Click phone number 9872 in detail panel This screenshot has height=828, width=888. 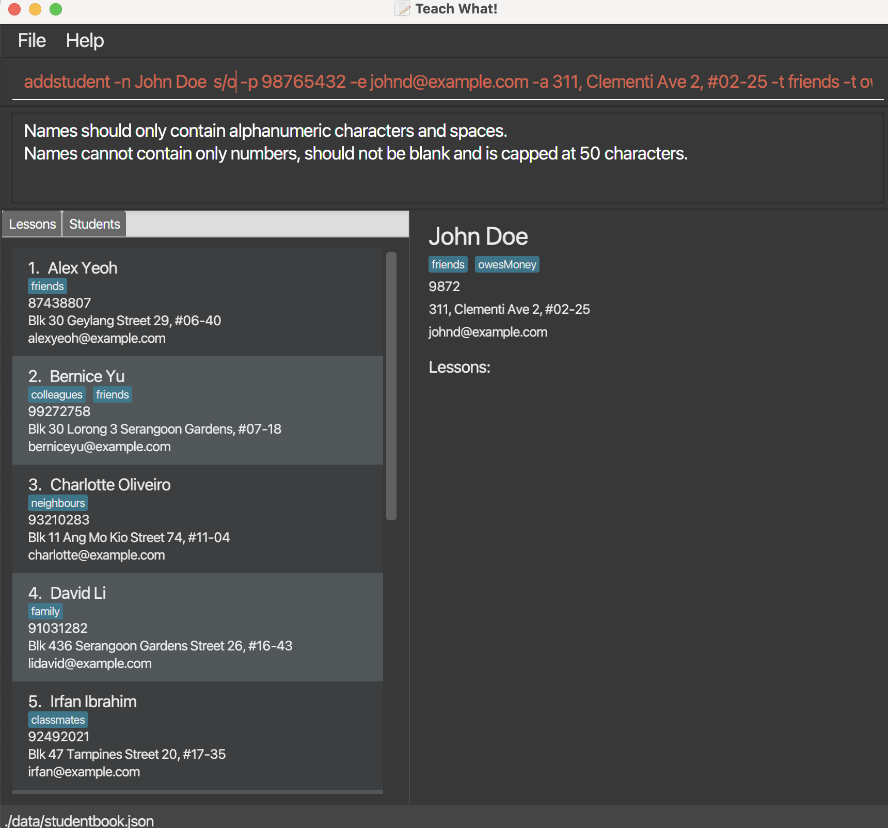(444, 286)
